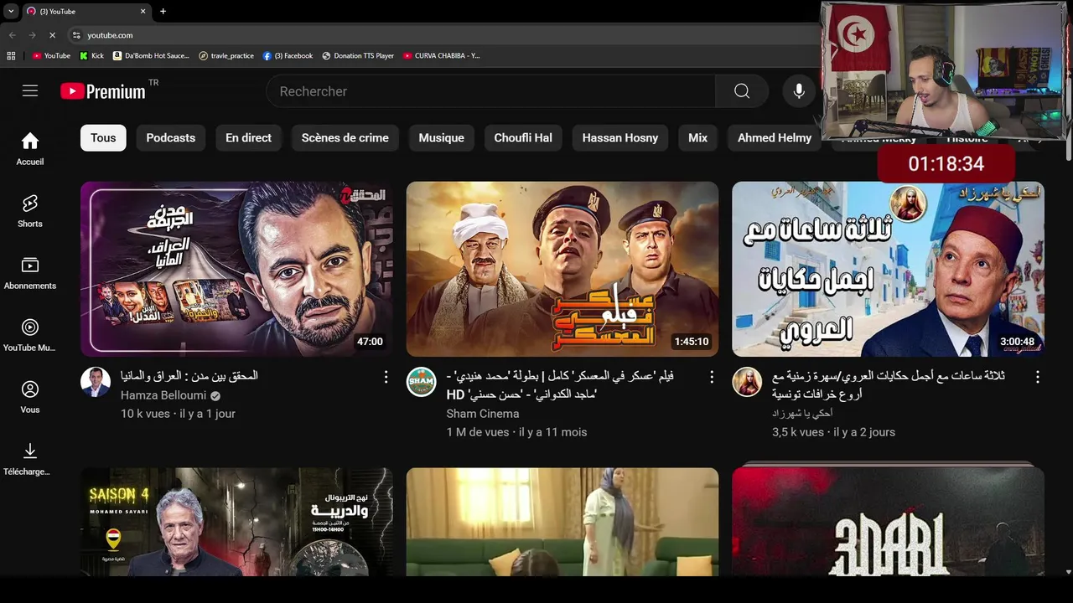
Task: Open options for ثلاثة ساعات video
Action: (1037, 377)
